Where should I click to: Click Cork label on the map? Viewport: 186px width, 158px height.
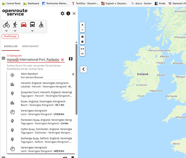click(x=142, y=96)
